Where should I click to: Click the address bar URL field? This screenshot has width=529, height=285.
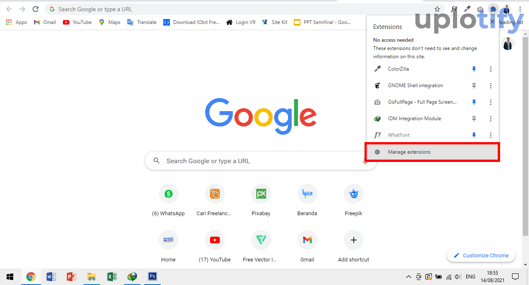coord(244,9)
